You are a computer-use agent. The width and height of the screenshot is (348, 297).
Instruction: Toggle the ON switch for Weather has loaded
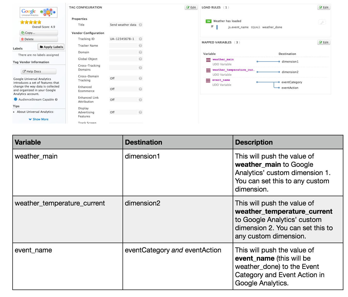pyautogui.click(x=208, y=21)
